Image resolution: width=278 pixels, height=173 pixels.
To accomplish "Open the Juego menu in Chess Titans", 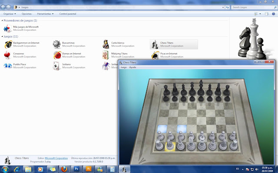I will click(x=123, y=67).
